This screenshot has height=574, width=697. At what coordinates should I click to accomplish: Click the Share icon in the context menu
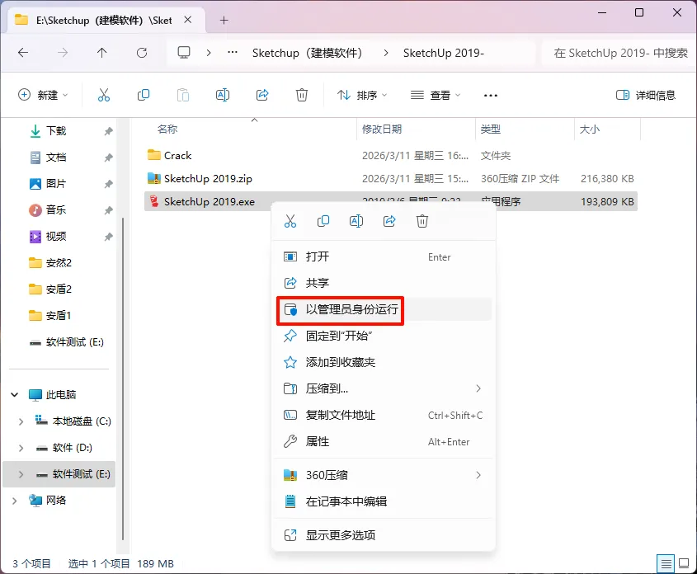pyautogui.click(x=389, y=221)
